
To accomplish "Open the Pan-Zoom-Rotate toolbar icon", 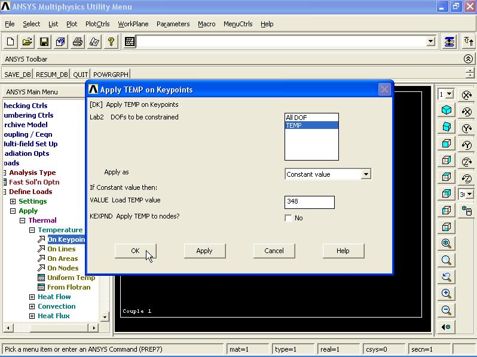I will point(60,42).
